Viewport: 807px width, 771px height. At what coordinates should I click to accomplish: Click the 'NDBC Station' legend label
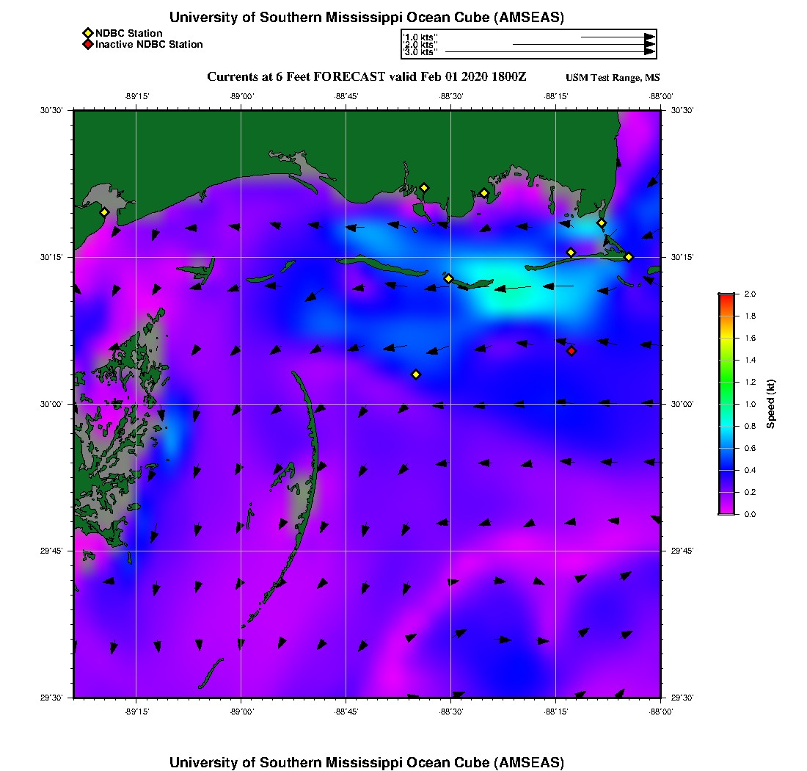coord(129,33)
